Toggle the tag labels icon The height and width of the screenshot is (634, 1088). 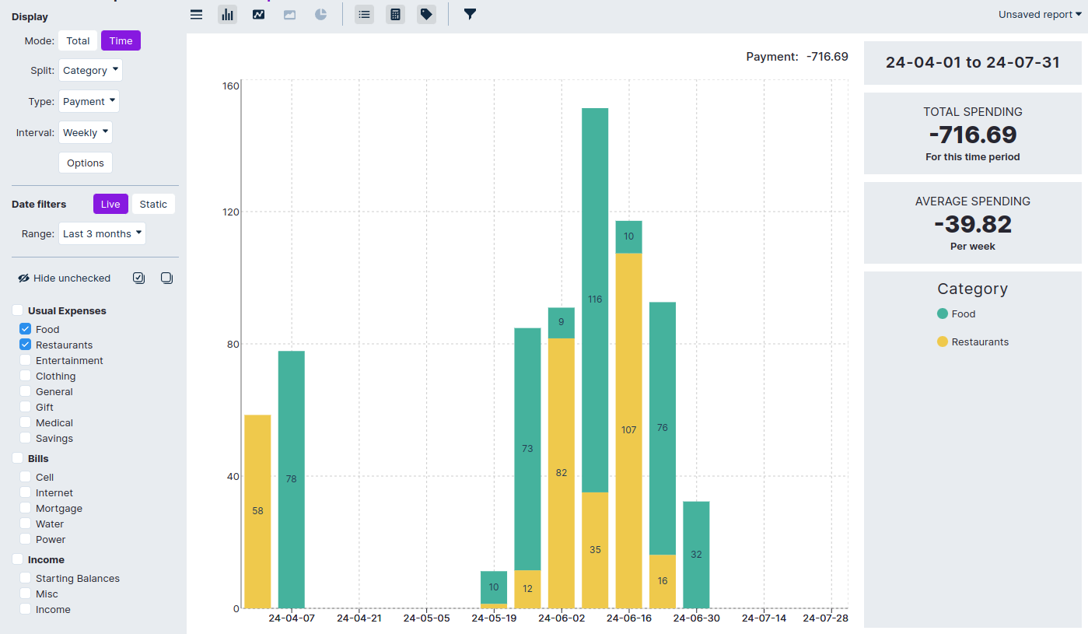(x=426, y=14)
